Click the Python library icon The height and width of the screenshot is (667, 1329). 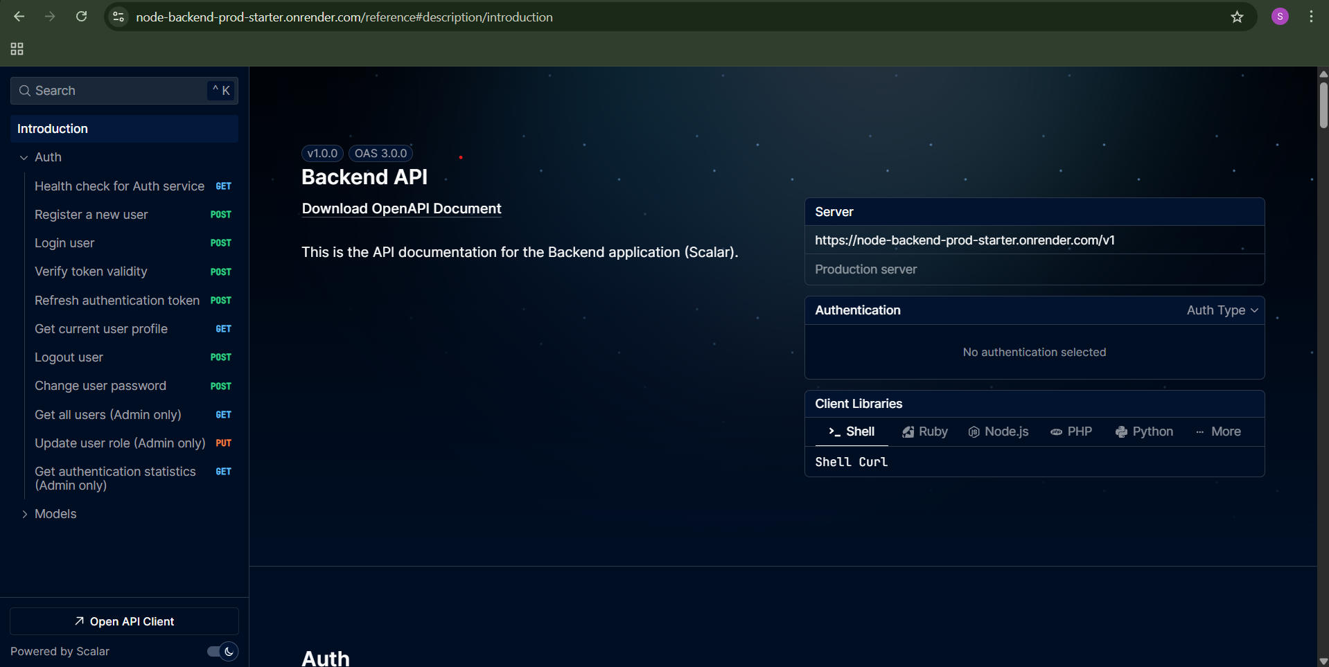(1121, 432)
